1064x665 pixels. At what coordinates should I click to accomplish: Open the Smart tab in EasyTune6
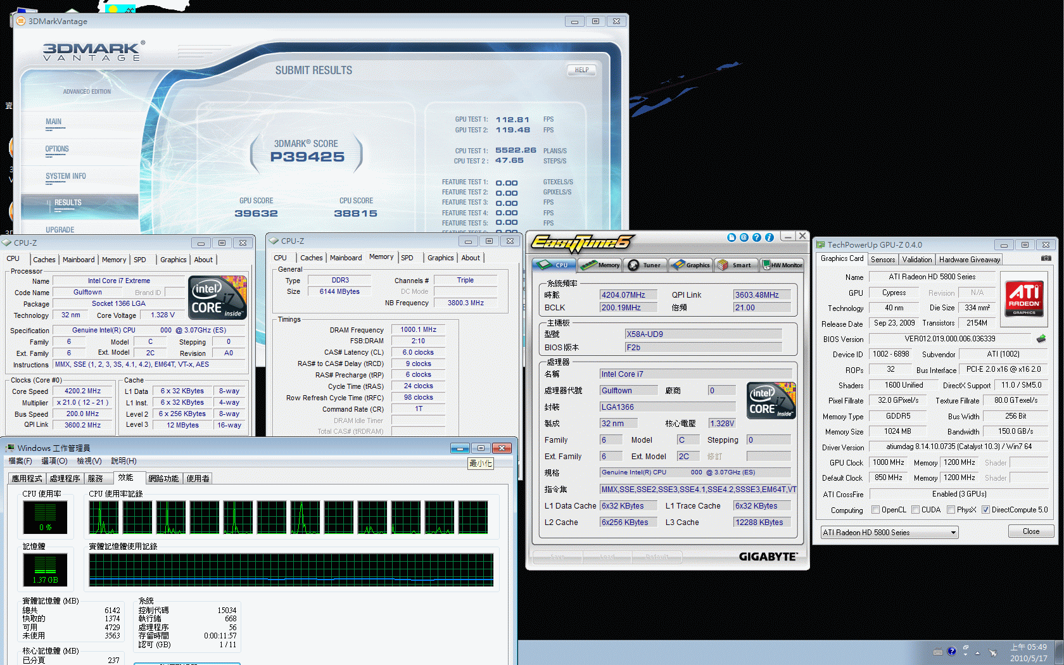(737, 265)
